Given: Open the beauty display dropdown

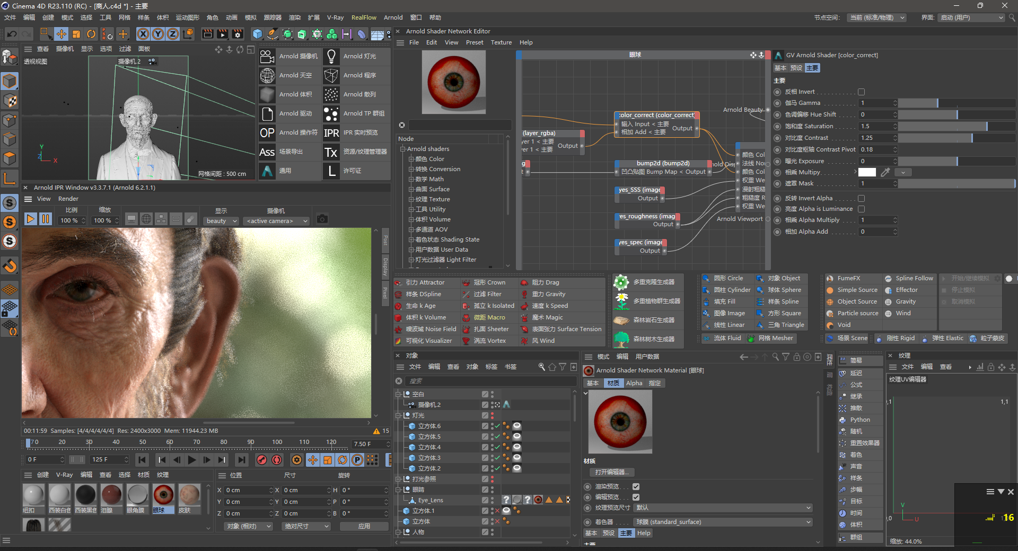Looking at the screenshot, I should coord(221,221).
